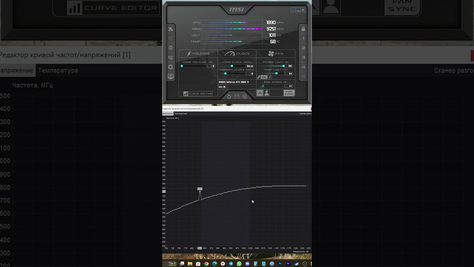Click the Fan Sync button
This screenshot has width=474, height=267.
(x=289, y=93)
